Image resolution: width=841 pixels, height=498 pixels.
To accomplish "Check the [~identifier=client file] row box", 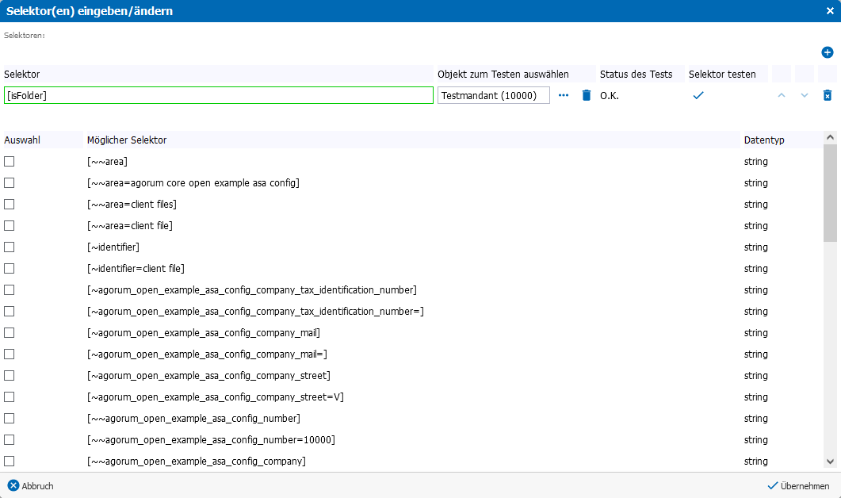I will [10, 268].
